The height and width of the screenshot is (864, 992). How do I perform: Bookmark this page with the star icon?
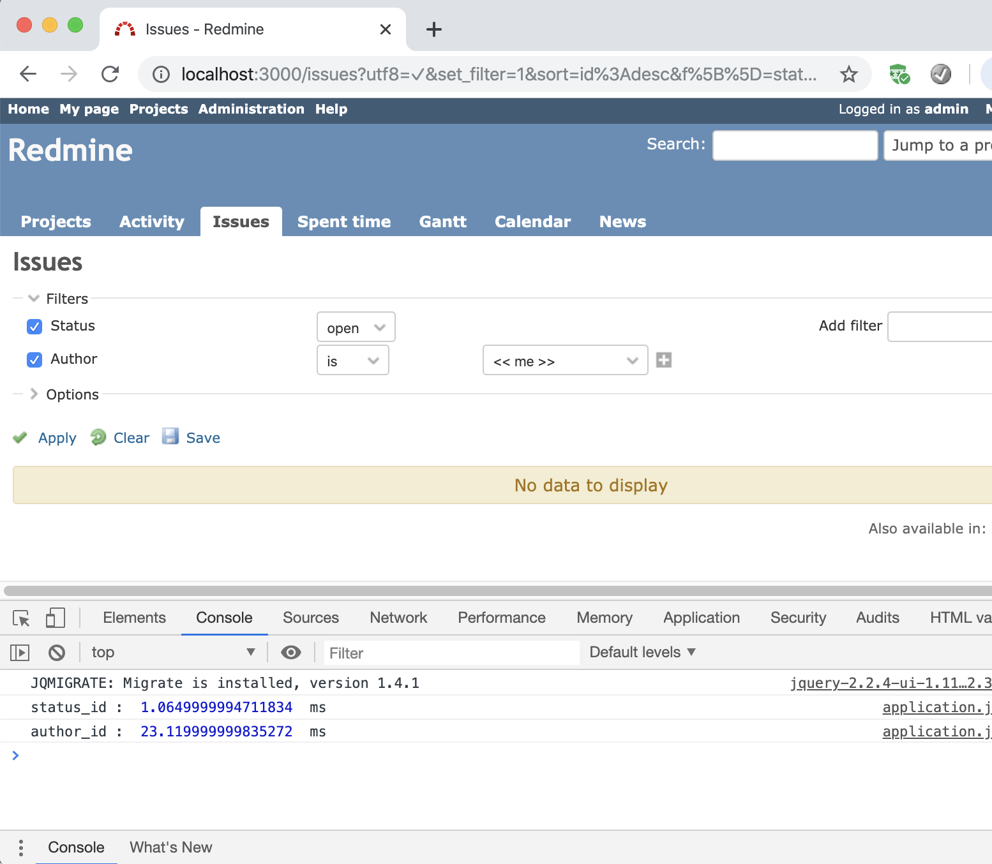(x=848, y=75)
